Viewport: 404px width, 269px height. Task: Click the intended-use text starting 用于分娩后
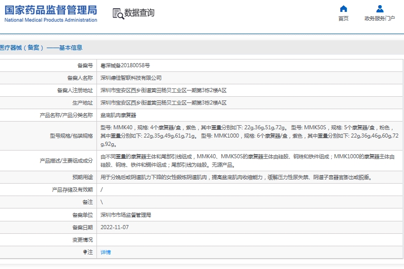coord(236,177)
